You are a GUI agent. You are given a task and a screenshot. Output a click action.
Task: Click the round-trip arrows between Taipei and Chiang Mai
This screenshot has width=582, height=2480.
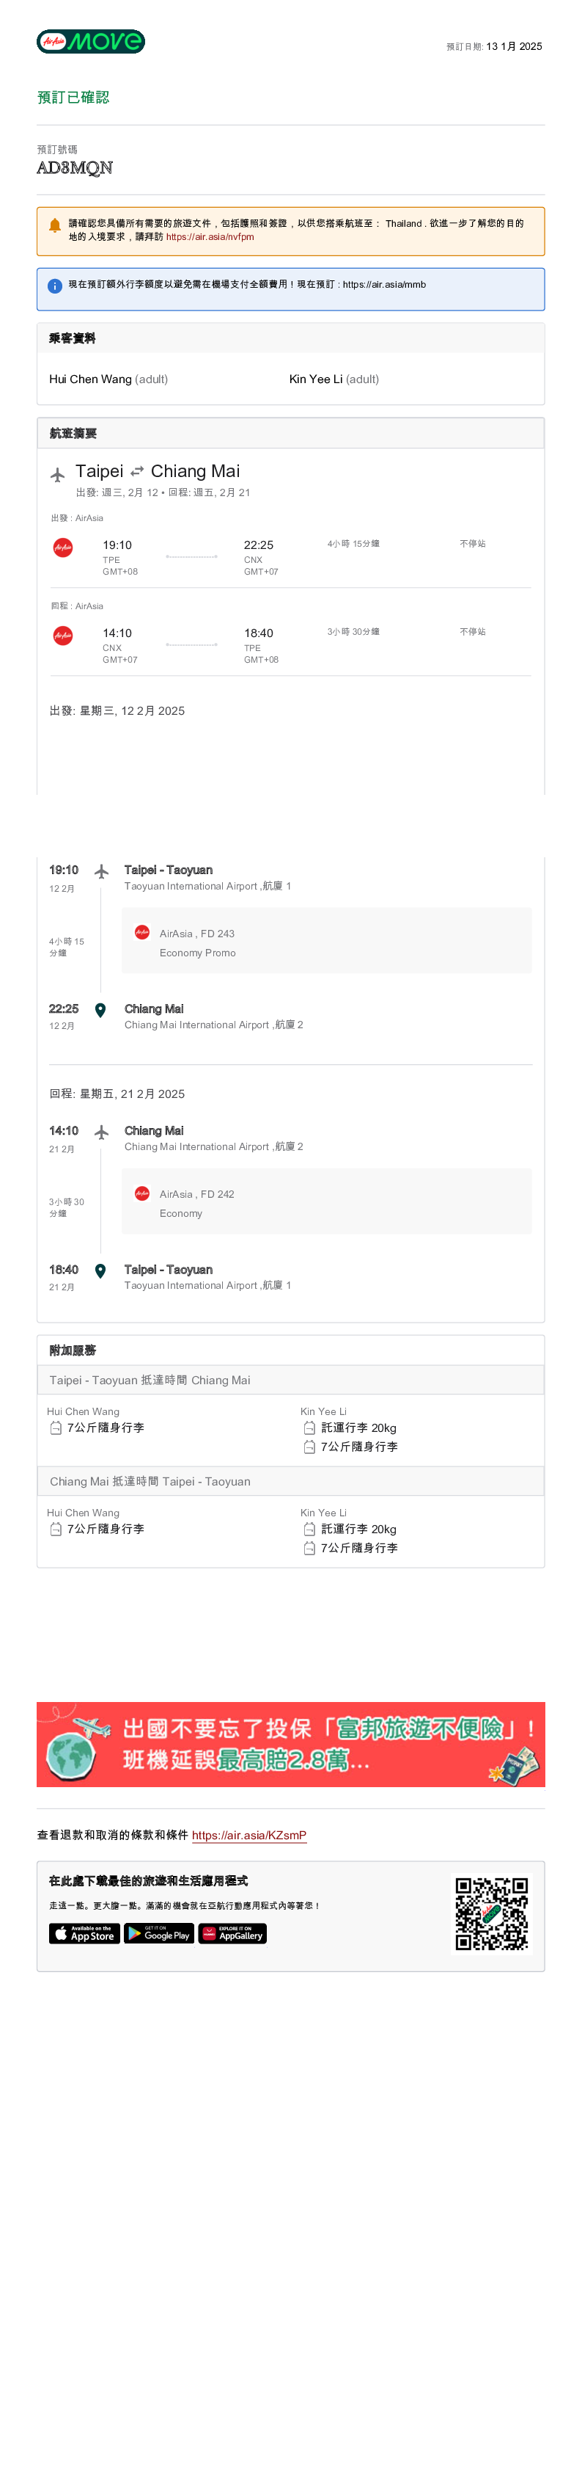tap(136, 472)
